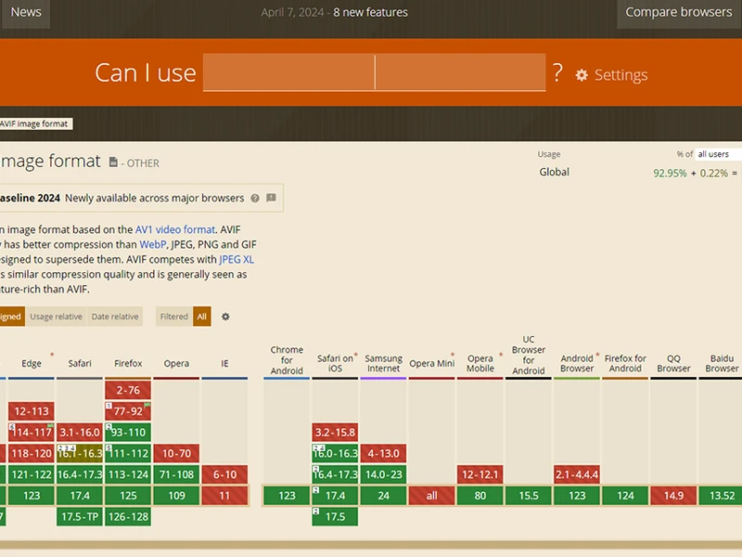Image resolution: width=742 pixels, height=557 pixels.
Task: Open the Settings gear in header
Action: (611, 75)
